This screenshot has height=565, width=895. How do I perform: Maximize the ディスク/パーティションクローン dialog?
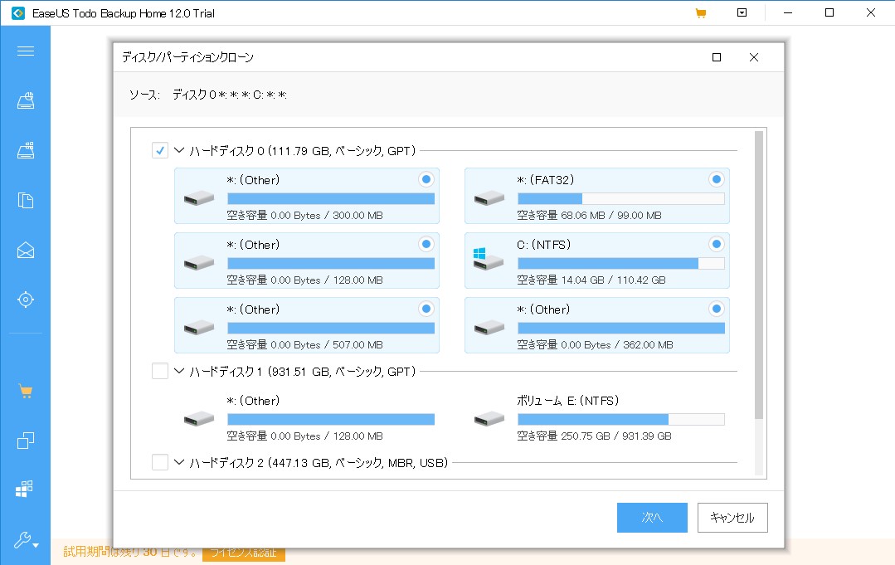tap(717, 57)
